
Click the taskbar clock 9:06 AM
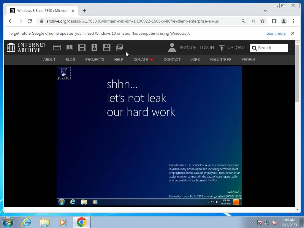coord(289,222)
